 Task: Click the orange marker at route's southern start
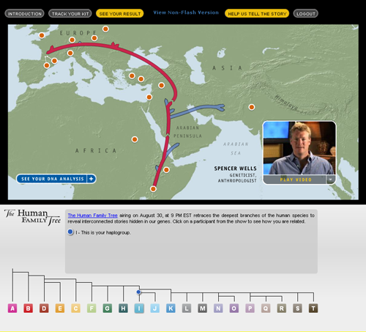coord(153,189)
